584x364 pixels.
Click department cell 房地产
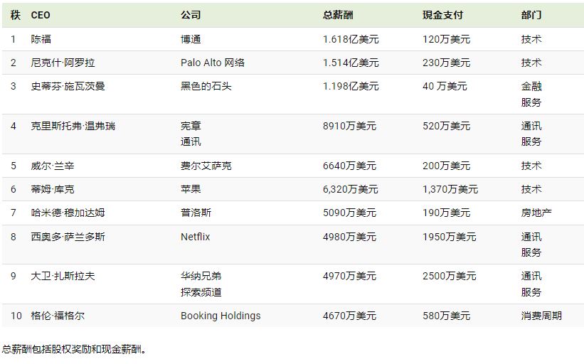point(536,213)
